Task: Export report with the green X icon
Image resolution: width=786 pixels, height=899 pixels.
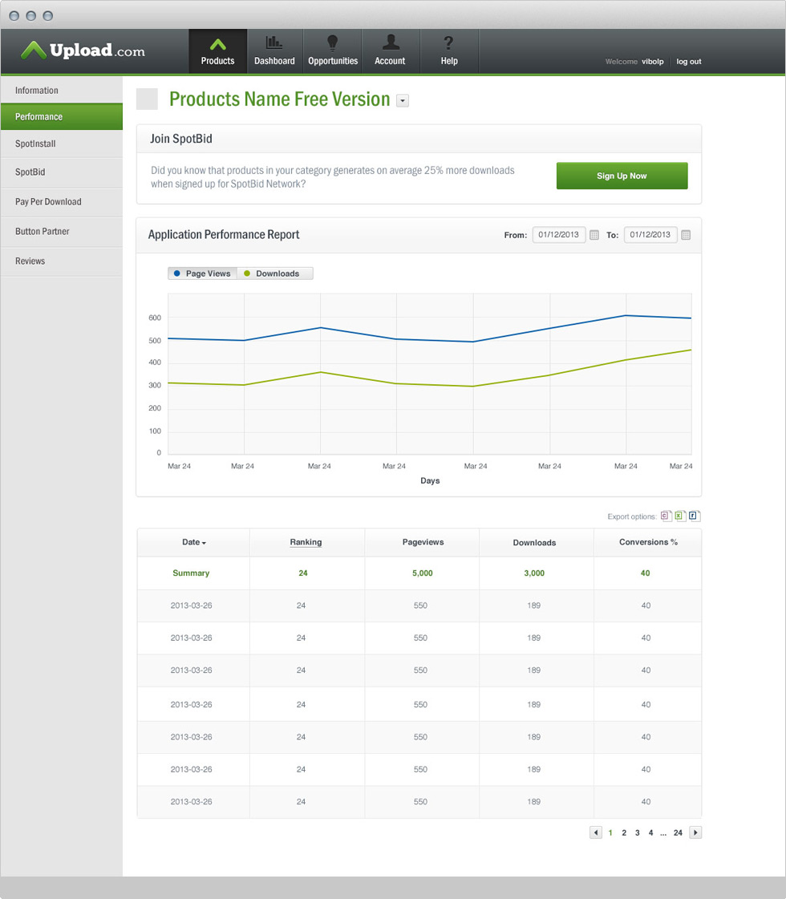Action: (679, 516)
